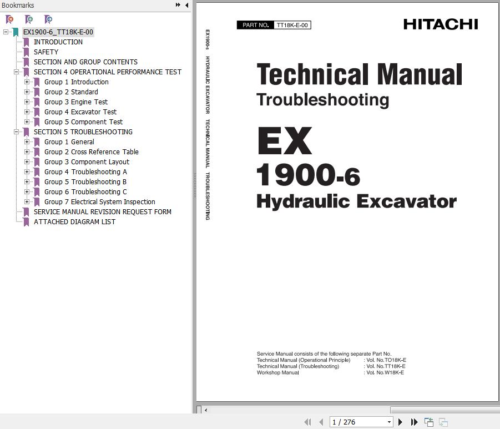The height and width of the screenshot is (429, 500).
Task: Select SECTION 4 OPERATIONAL PERFORMANCE TEST label
Action: coord(108,72)
